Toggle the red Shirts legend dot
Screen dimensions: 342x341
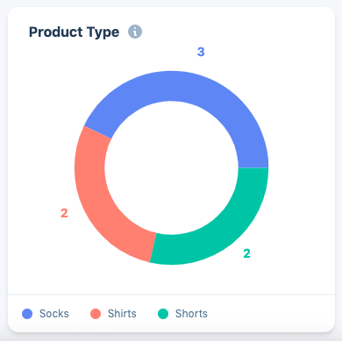pos(96,314)
